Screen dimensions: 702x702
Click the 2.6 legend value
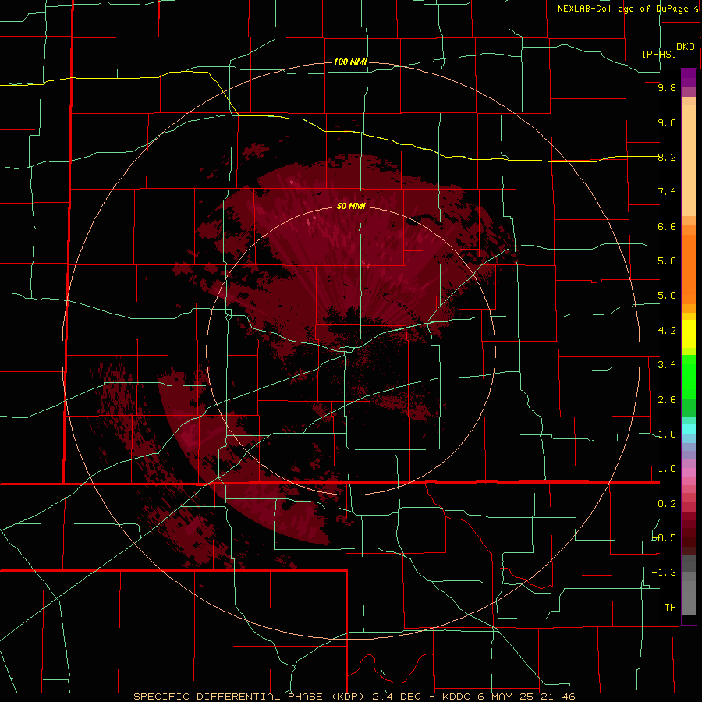[667, 400]
